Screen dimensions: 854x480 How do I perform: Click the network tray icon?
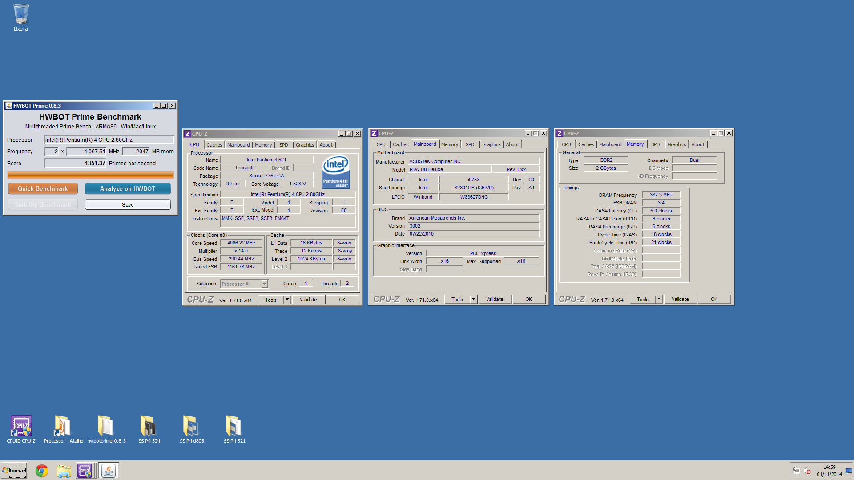[x=797, y=471]
